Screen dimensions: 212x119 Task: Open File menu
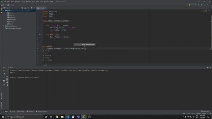pos(5,2)
